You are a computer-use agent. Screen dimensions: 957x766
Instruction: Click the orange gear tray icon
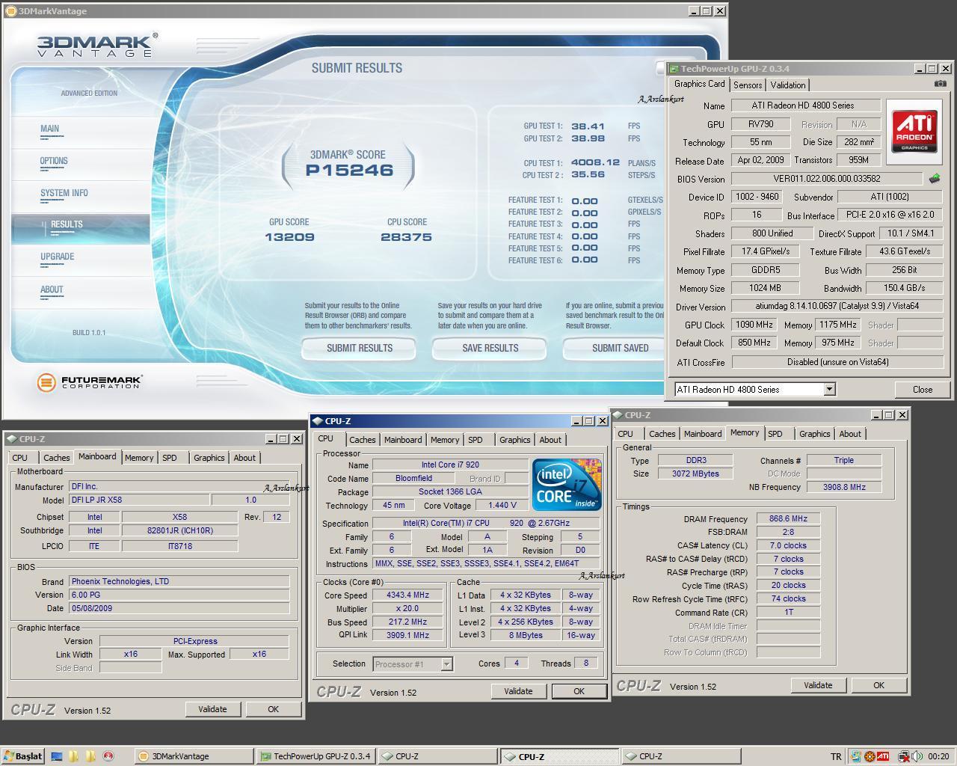coord(870,756)
